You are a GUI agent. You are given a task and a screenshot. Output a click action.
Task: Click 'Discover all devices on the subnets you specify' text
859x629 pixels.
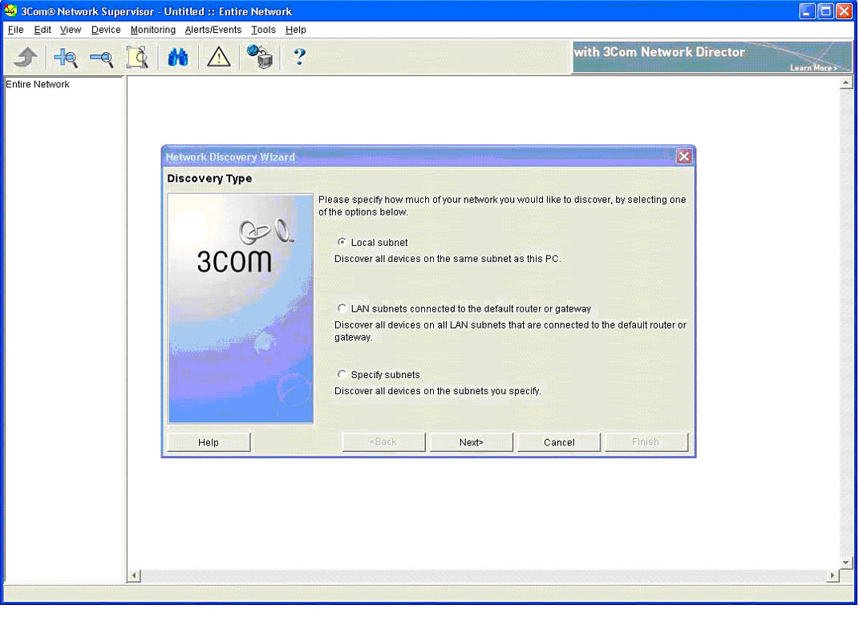(x=438, y=391)
